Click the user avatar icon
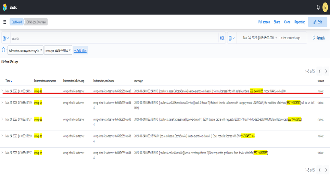Image resolution: width=330 pixels, height=178 pixels. tap(325, 7)
